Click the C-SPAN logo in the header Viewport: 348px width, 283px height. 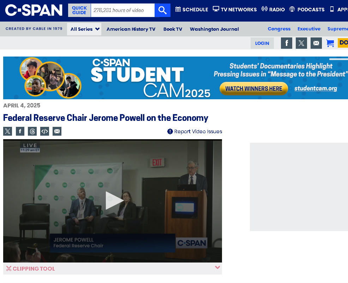(34, 10)
